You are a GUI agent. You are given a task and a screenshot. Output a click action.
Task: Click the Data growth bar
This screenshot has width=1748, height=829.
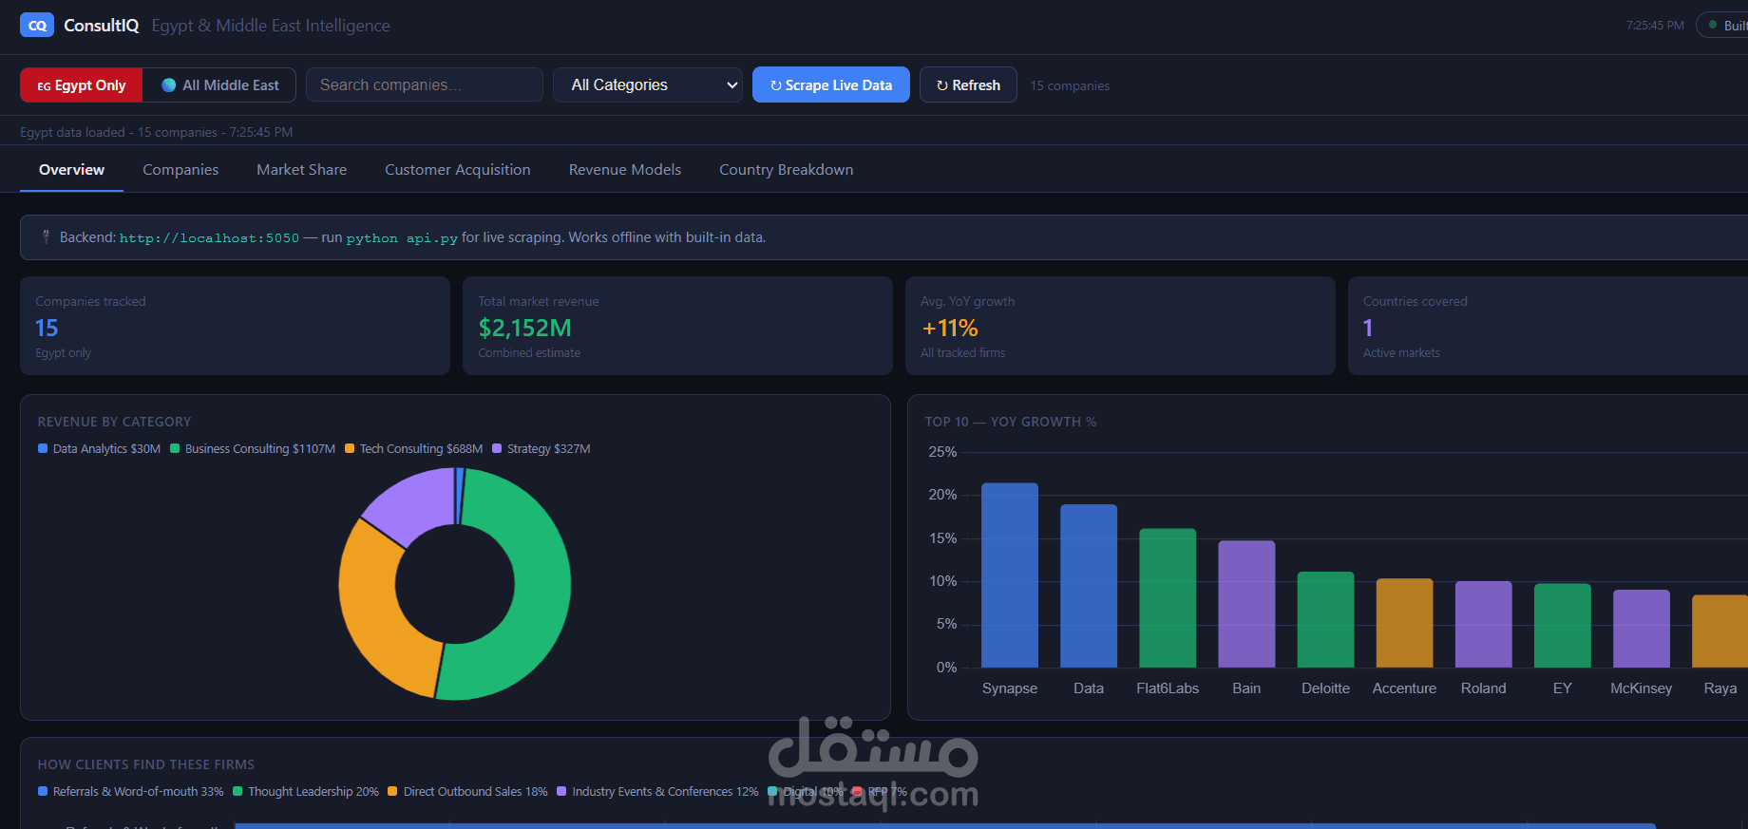1089,586
